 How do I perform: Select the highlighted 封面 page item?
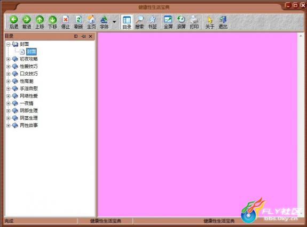click(x=32, y=52)
